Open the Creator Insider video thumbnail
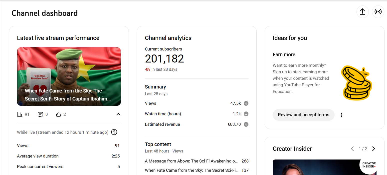Screen dimensions: 387x175 tap(324, 167)
